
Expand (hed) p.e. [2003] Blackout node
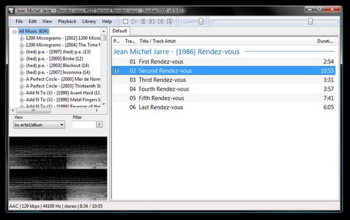pos(22,66)
